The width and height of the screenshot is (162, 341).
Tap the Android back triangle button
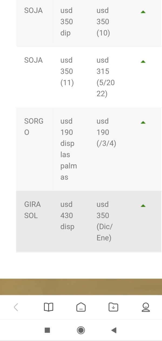pos(114,330)
